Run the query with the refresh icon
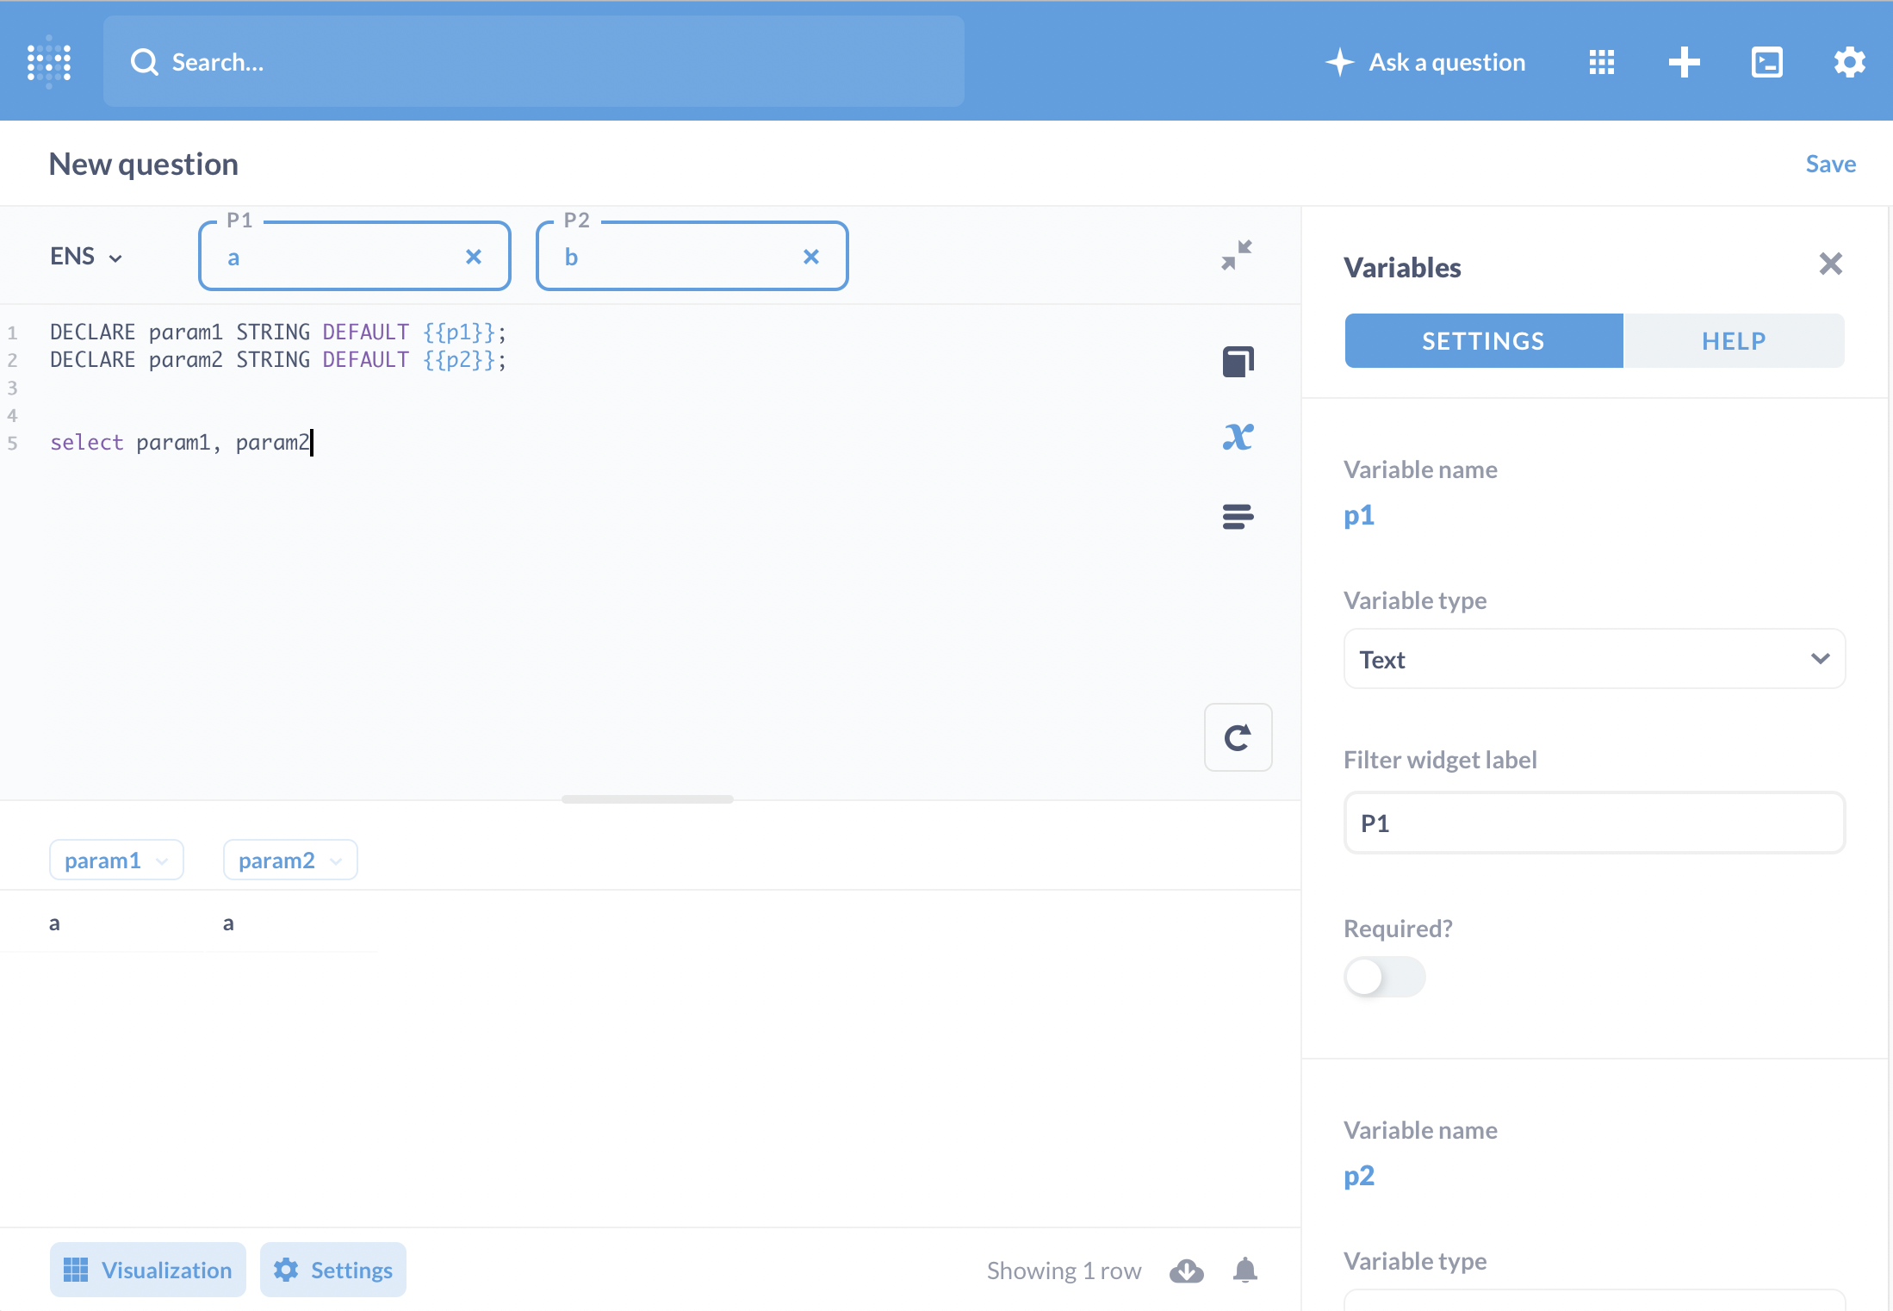Screen dimensions: 1893x1311 pos(1238,737)
